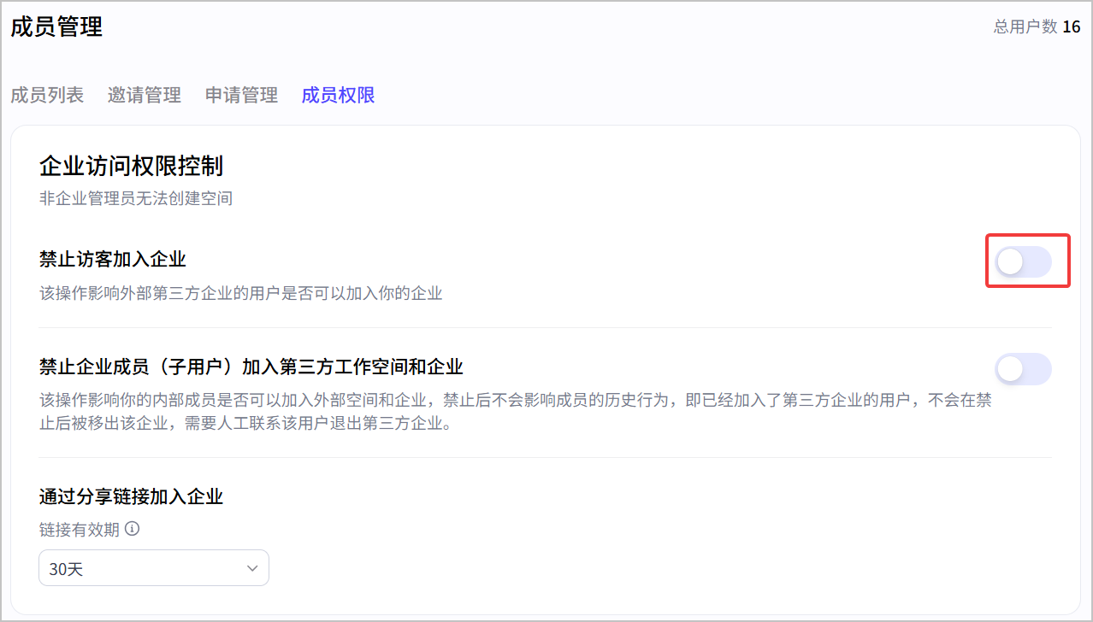Go to the 申请管理 tab
Image resolution: width=1093 pixels, height=622 pixels.
[241, 95]
